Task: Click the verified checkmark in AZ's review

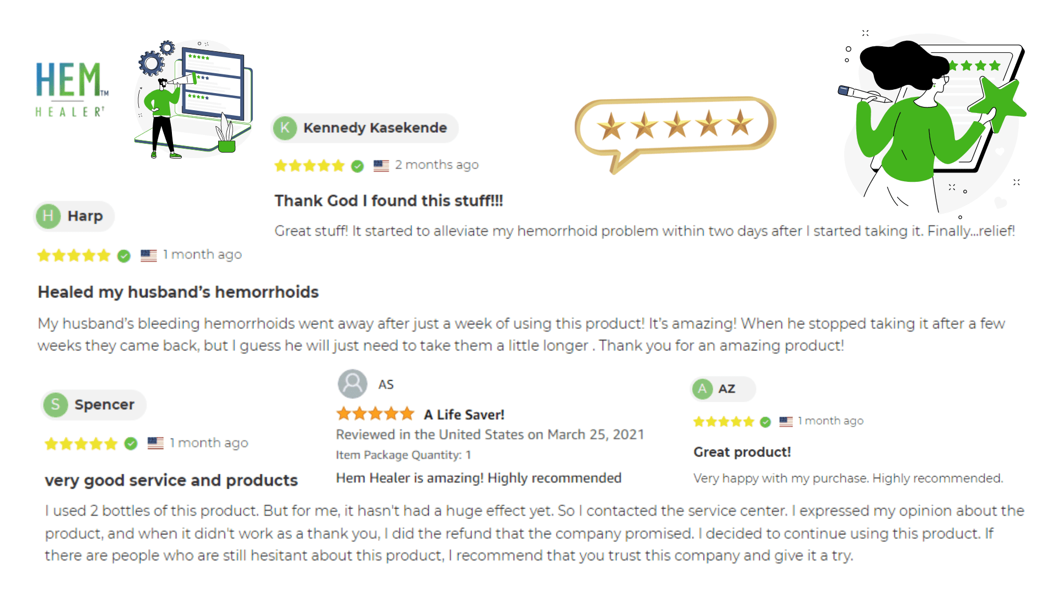Action: [x=765, y=422]
